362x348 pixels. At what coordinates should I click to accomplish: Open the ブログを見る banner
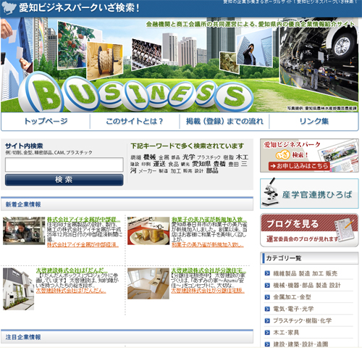[309, 230]
